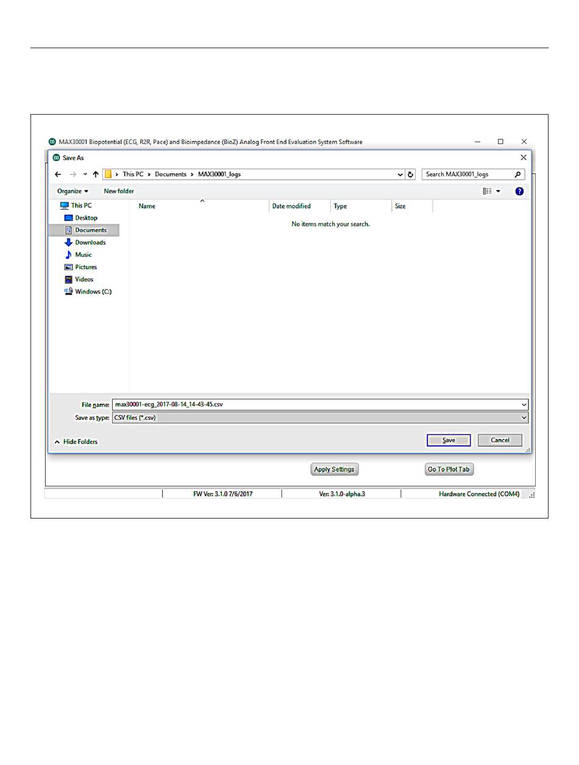
Task: Open Downloads in navigation pane
Action: point(85,242)
